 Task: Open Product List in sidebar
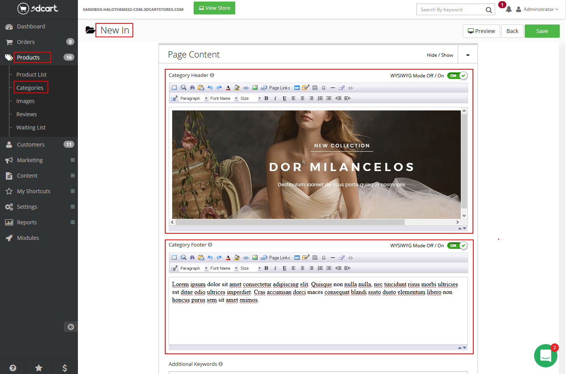tap(31, 75)
